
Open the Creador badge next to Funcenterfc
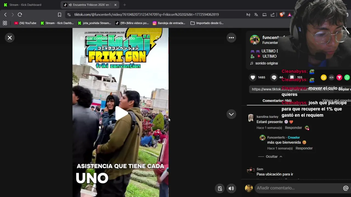tap(294, 137)
